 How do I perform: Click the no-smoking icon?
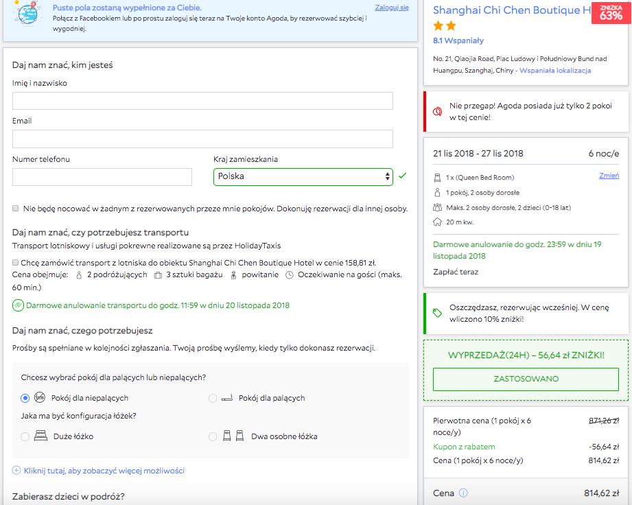point(40,397)
